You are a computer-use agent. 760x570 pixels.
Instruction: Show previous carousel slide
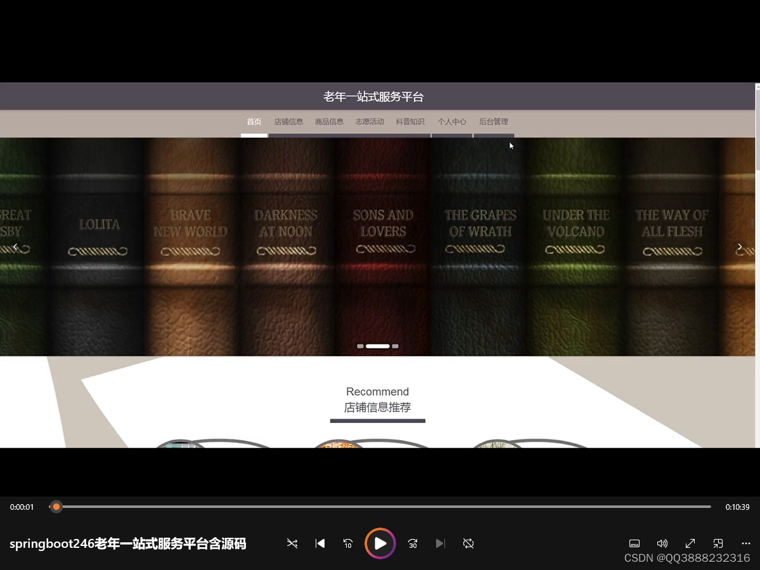pos(15,246)
